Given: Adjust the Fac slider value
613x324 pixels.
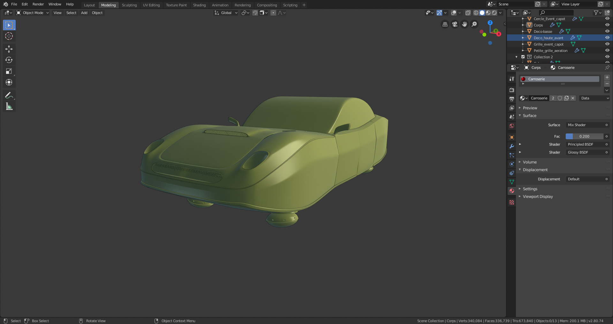Looking at the screenshot, I should coord(584,136).
